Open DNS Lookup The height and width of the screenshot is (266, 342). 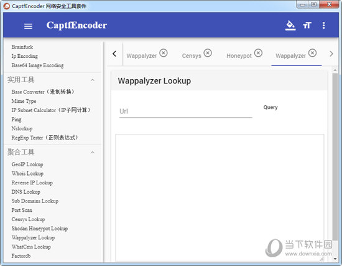tap(25, 192)
